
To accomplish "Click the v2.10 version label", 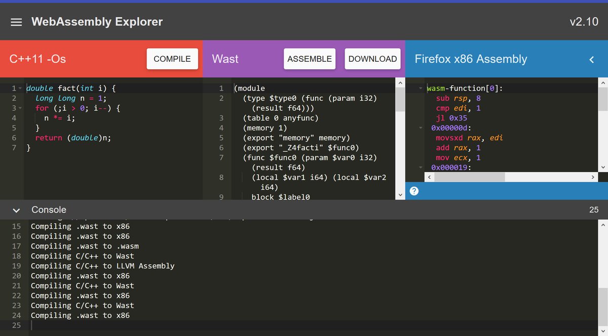I will pyautogui.click(x=584, y=22).
